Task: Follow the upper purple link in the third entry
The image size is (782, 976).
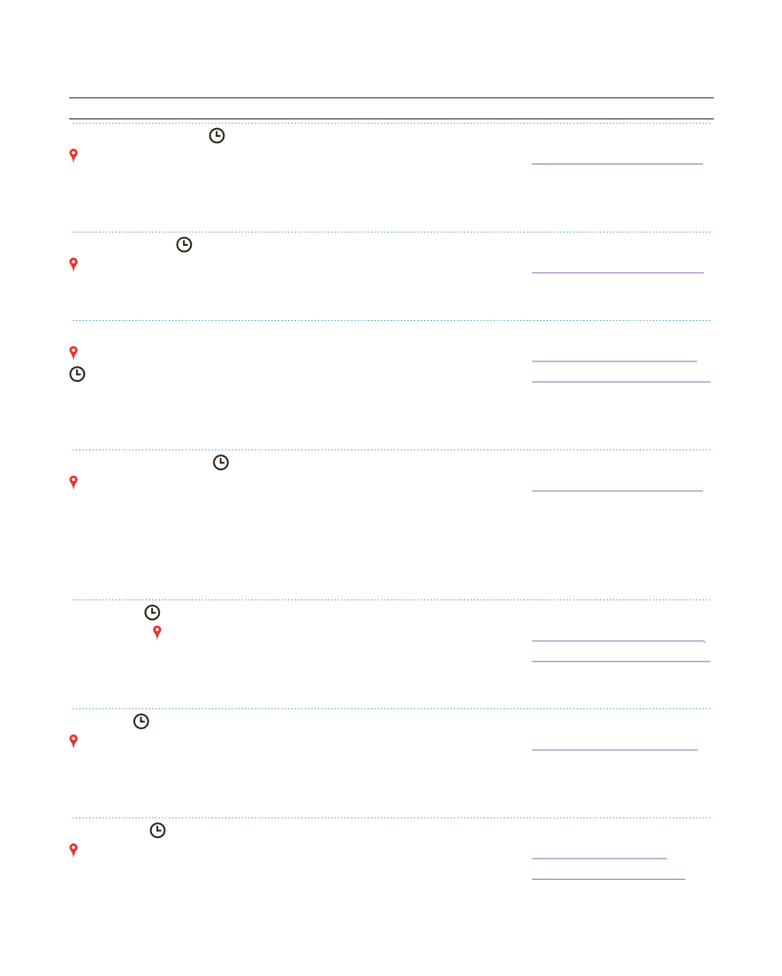Action: [614, 360]
